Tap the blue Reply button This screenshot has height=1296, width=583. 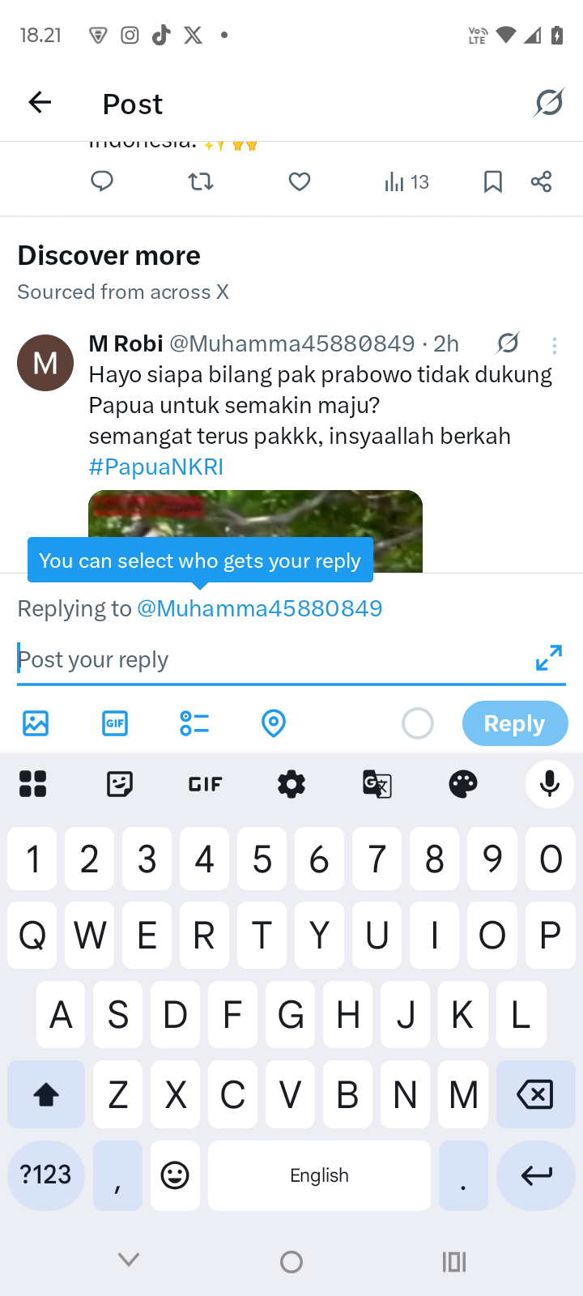tap(515, 723)
